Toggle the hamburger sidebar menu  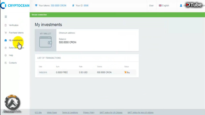point(6,17)
